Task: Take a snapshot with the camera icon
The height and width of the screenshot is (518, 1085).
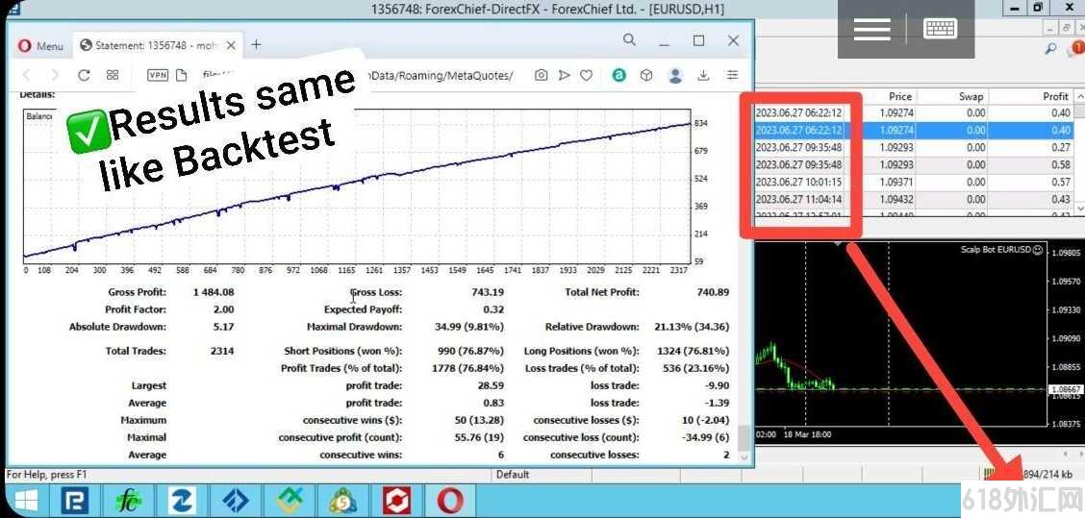Action: coord(542,75)
